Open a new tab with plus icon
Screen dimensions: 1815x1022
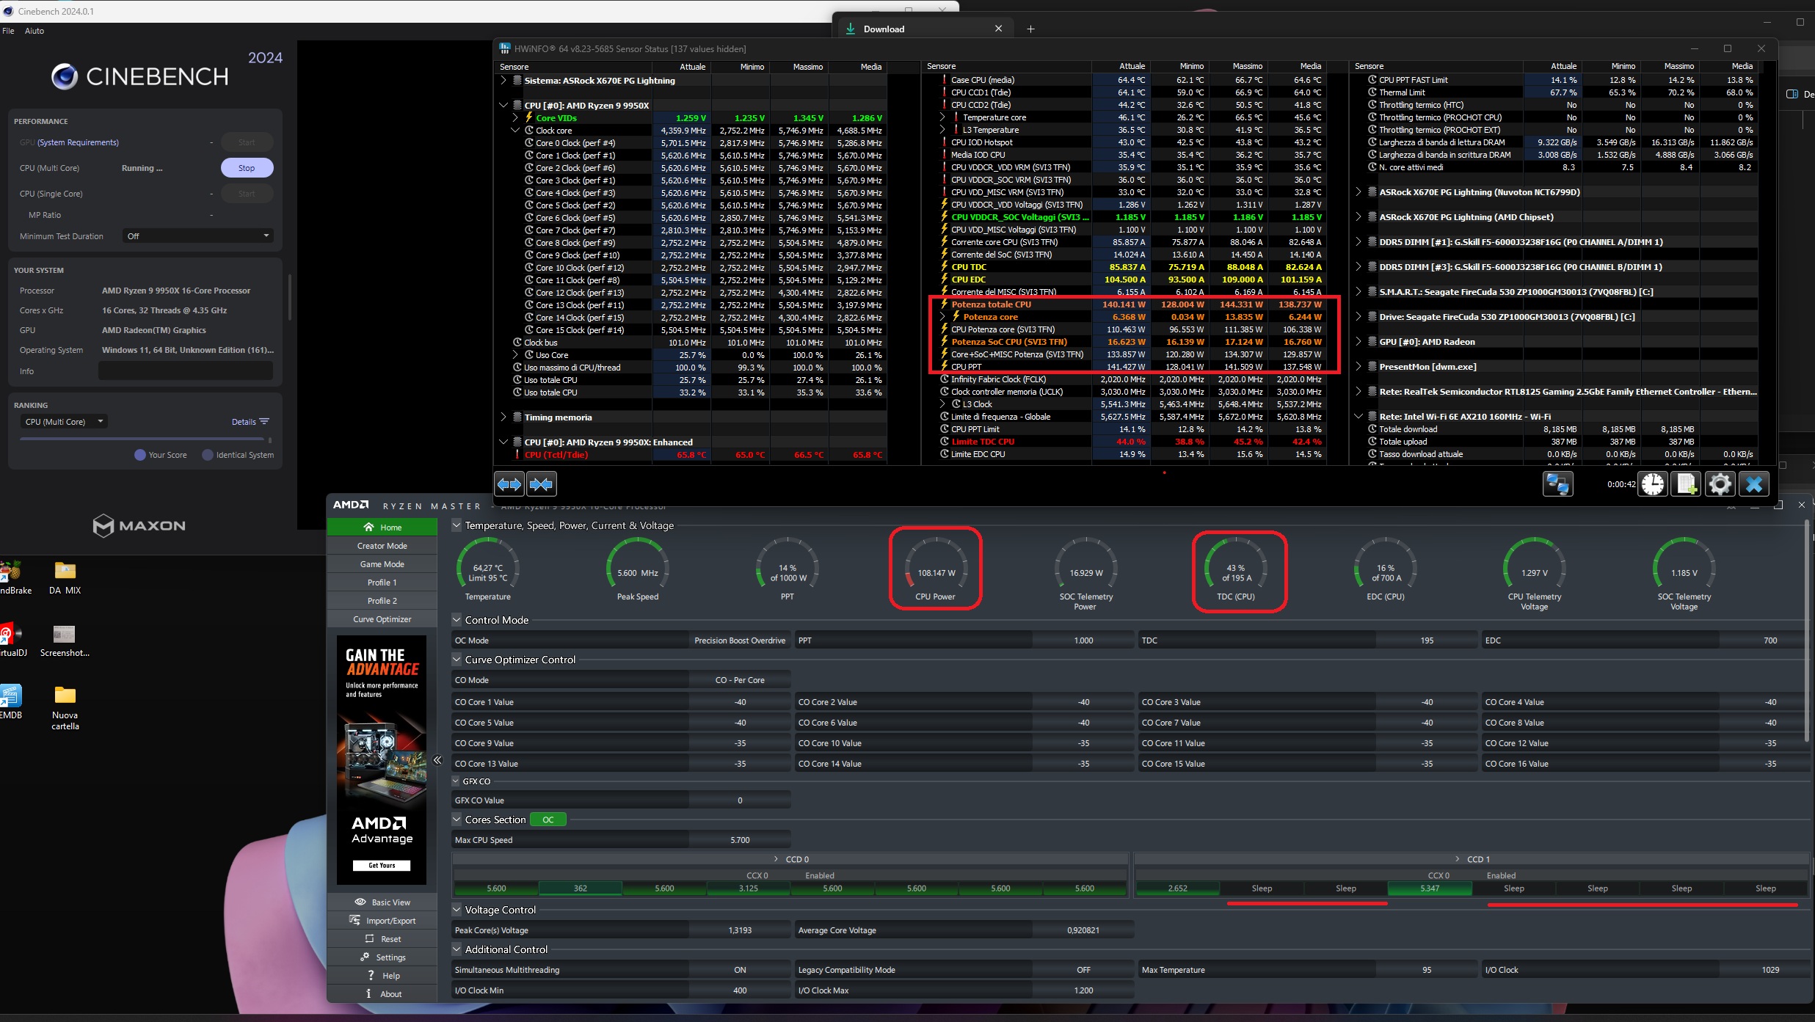[1030, 29]
